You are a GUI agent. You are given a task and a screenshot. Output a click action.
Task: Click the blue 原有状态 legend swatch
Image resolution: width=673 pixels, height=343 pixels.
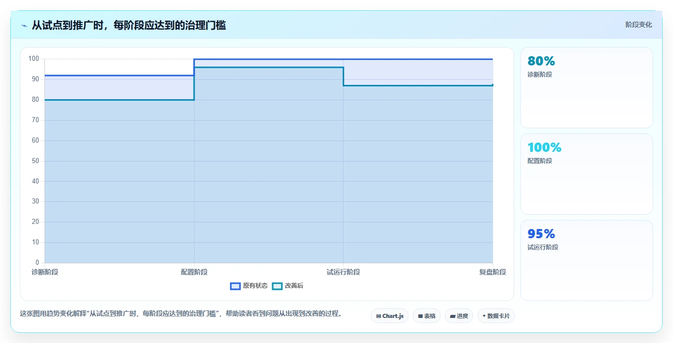pyautogui.click(x=235, y=286)
